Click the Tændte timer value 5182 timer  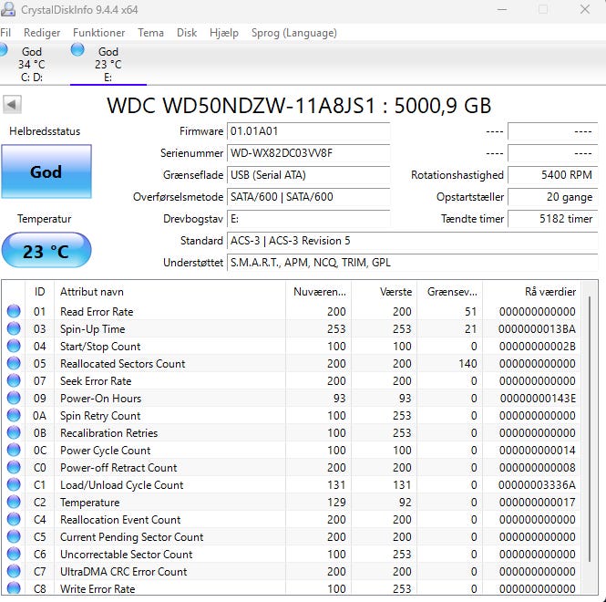pos(552,219)
